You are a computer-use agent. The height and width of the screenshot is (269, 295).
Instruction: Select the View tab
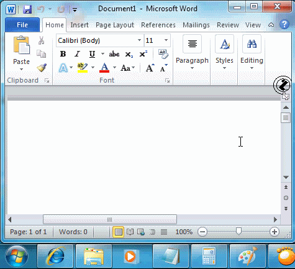253,25
